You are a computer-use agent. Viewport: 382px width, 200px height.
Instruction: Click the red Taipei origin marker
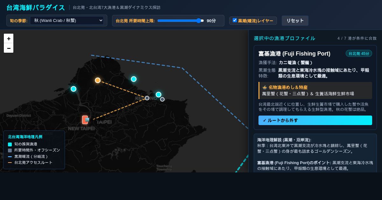point(85,120)
